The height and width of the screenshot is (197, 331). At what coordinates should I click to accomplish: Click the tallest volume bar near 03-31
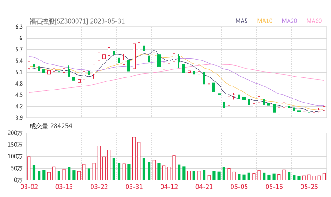coord(134,159)
